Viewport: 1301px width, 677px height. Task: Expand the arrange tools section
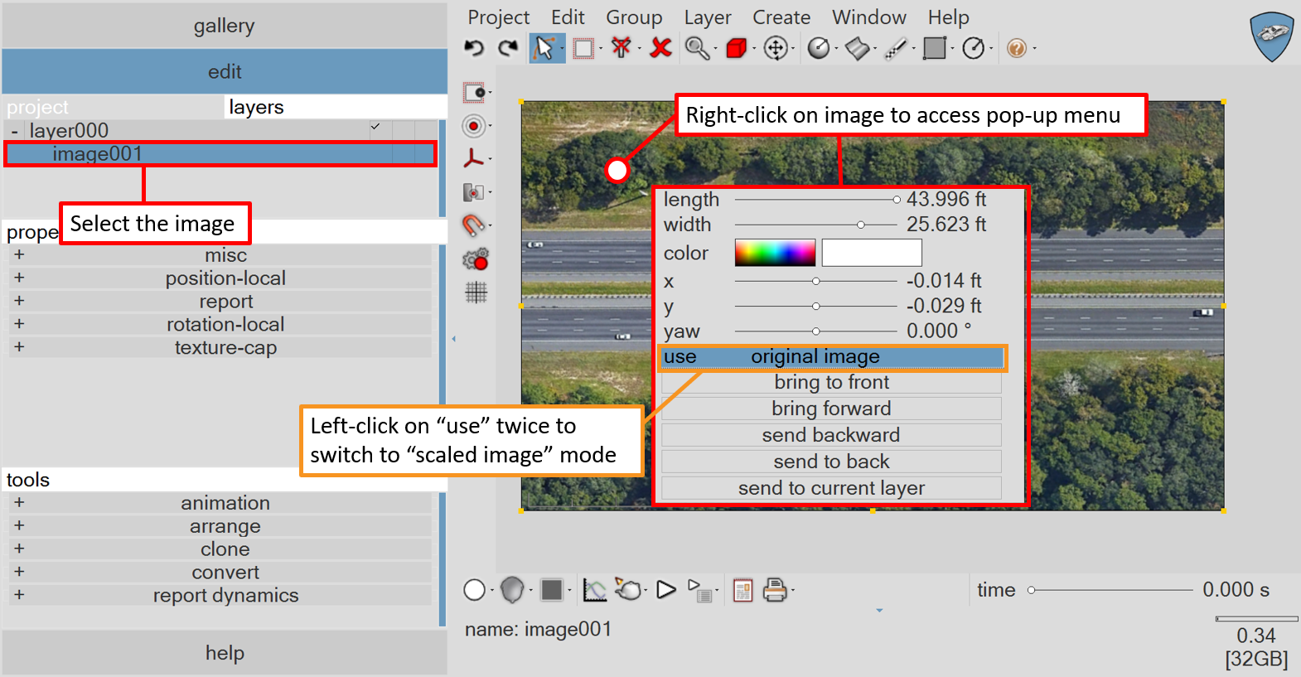tap(19, 526)
